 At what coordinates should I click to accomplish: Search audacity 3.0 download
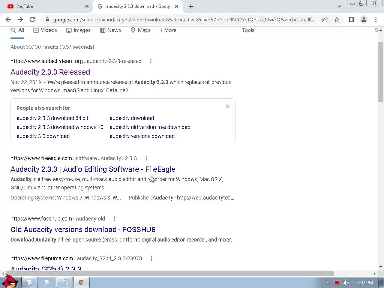point(43,136)
